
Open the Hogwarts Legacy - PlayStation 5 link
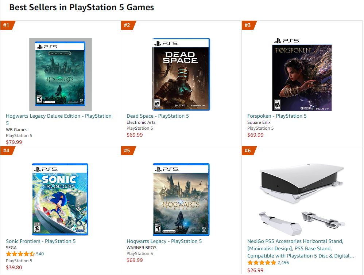(x=164, y=241)
